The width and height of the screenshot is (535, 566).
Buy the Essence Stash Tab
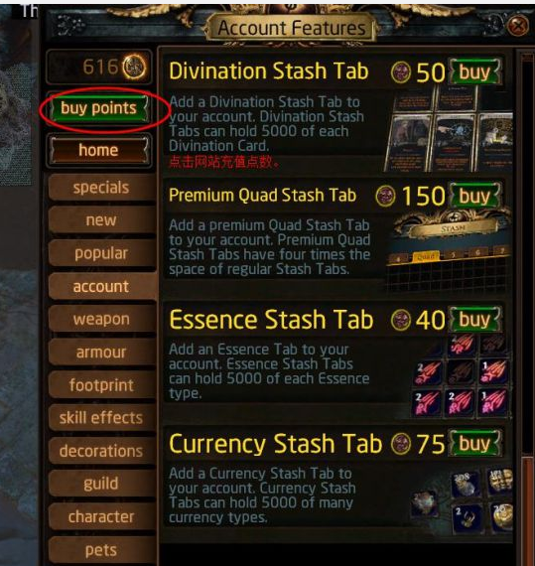[474, 320]
